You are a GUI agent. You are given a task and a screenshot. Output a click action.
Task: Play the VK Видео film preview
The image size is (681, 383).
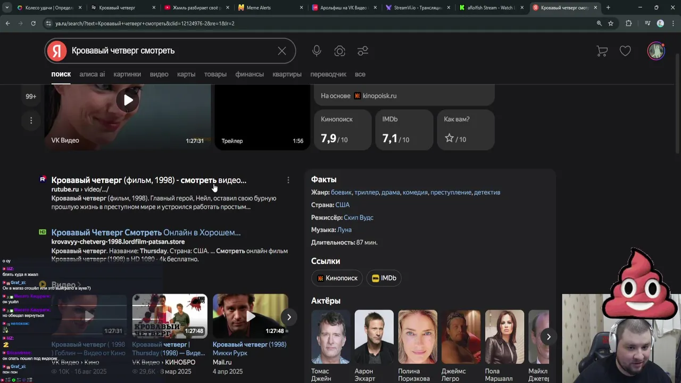tap(128, 100)
